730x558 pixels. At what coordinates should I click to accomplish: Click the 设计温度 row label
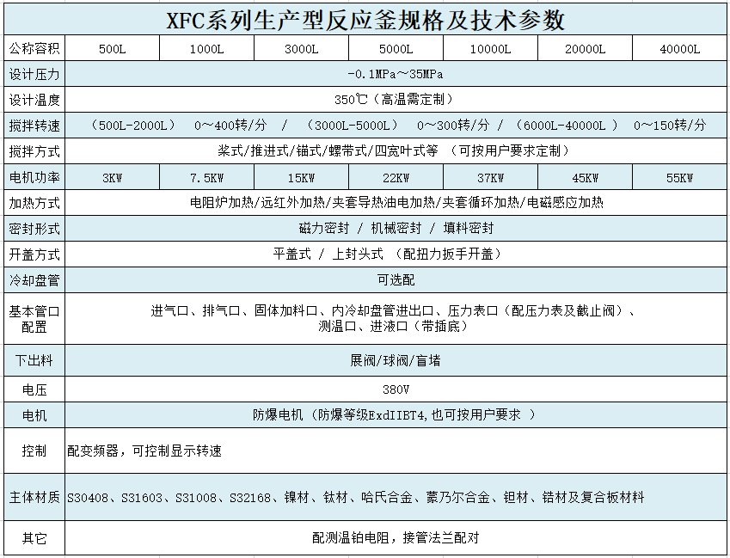pyautogui.click(x=34, y=100)
